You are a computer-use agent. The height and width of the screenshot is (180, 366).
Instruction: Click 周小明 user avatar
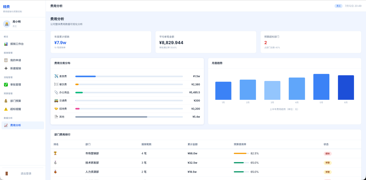pyautogui.click(x=7, y=24)
